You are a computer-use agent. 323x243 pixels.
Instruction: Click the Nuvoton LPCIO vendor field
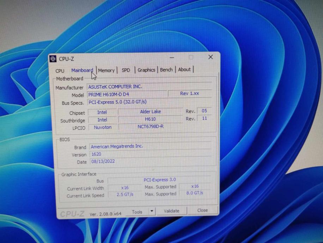[x=103, y=127]
